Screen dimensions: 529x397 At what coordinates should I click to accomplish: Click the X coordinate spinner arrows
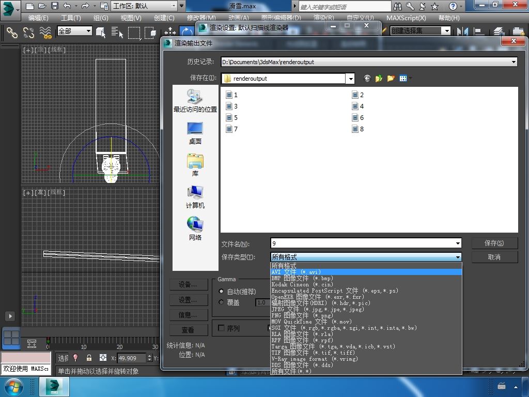(150, 358)
